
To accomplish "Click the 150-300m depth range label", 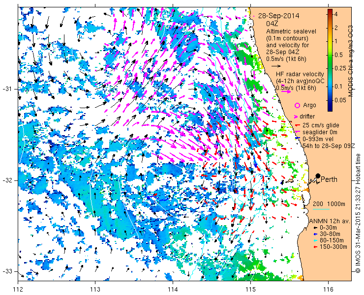I will (x=334, y=247).
